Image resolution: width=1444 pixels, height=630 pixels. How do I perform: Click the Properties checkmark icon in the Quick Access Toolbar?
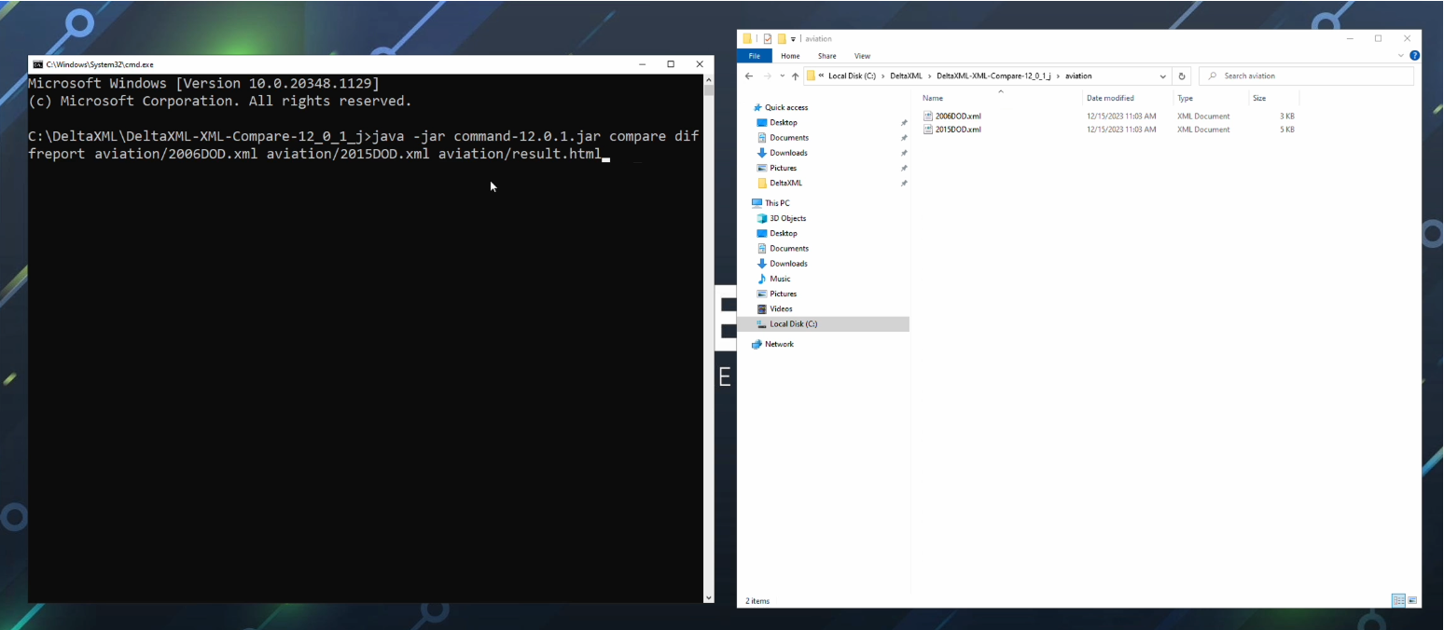click(768, 39)
